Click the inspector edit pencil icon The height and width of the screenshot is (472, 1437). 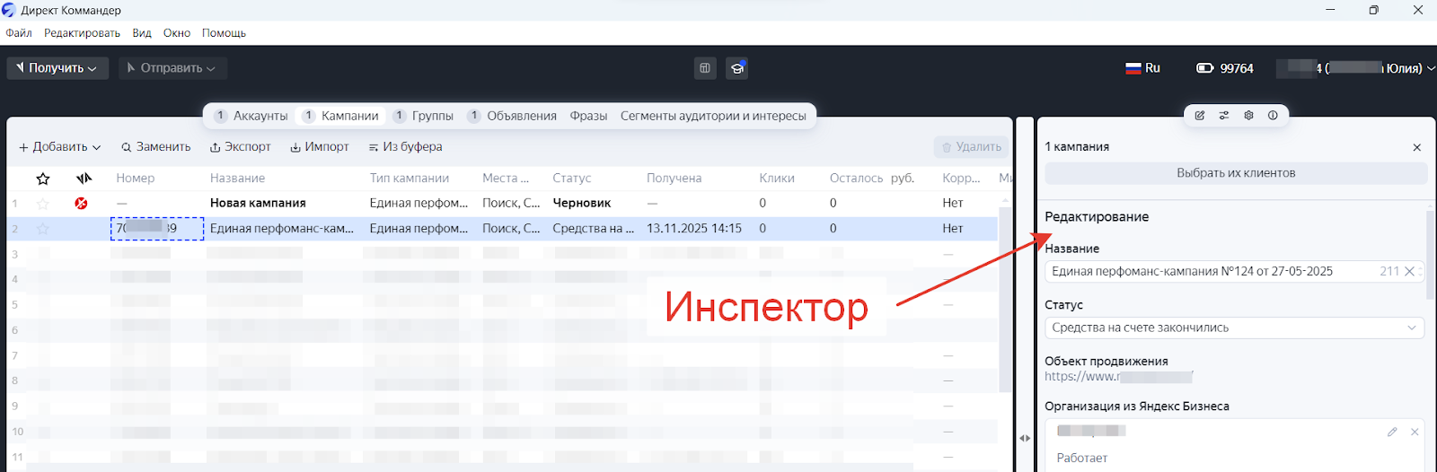coord(1200,116)
